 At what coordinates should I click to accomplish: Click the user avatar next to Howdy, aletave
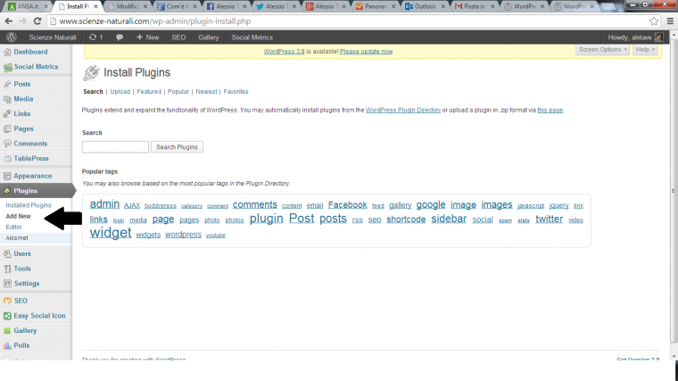(x=658, y=37)
